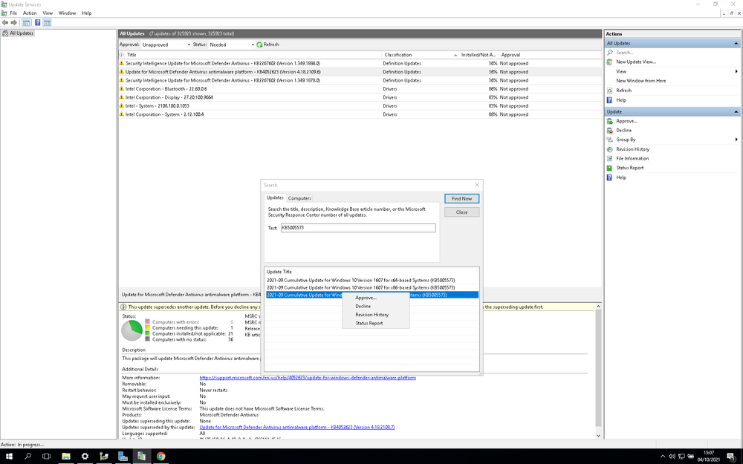The height and width of the screenshot is (464, 743).
Task: Open notification center icon in system tray
Action: 731,457
